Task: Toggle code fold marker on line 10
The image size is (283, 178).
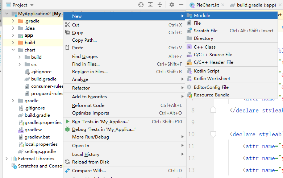Action: pos(213,134)
